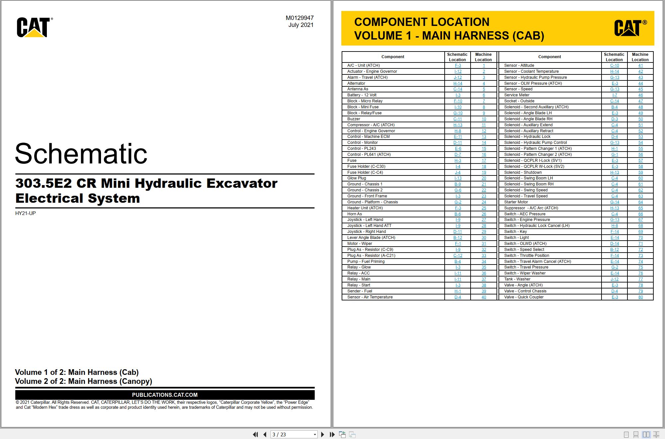Open schematic link G-14 for Starter Motor
The width and height of the screenshot is (665, 439).
pos(614,202)
